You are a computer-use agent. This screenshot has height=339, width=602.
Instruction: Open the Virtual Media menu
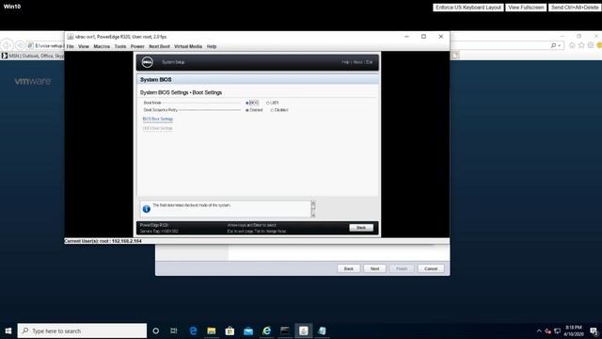tap(188, 46)
